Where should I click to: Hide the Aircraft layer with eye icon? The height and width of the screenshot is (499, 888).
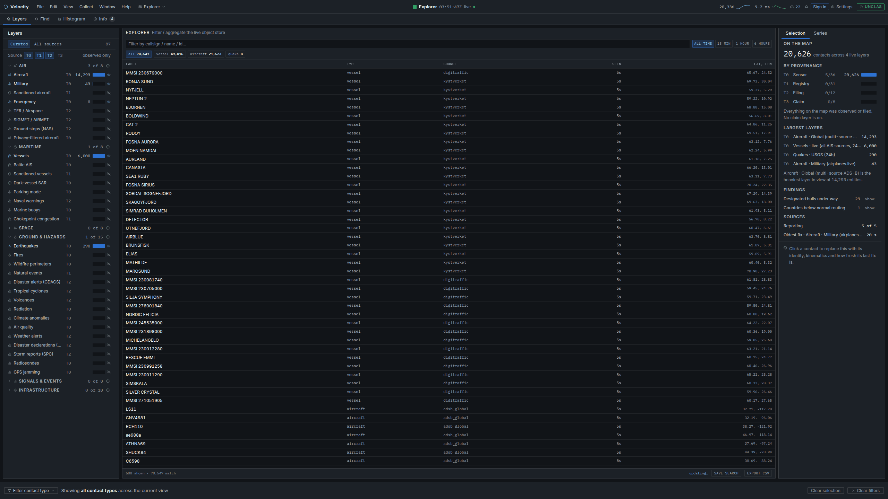coord(109,75)
